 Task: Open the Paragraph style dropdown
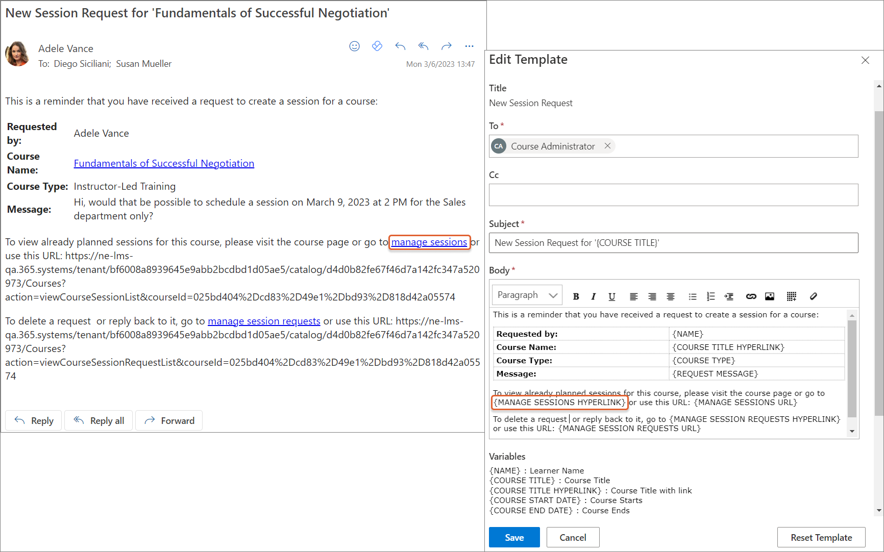(527, 295)
